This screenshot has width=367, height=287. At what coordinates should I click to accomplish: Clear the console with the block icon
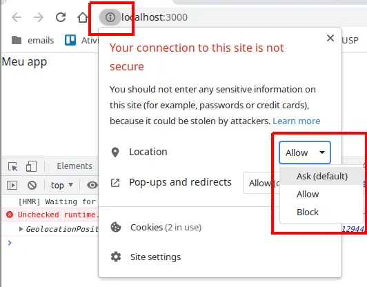(x=32, y=185)
